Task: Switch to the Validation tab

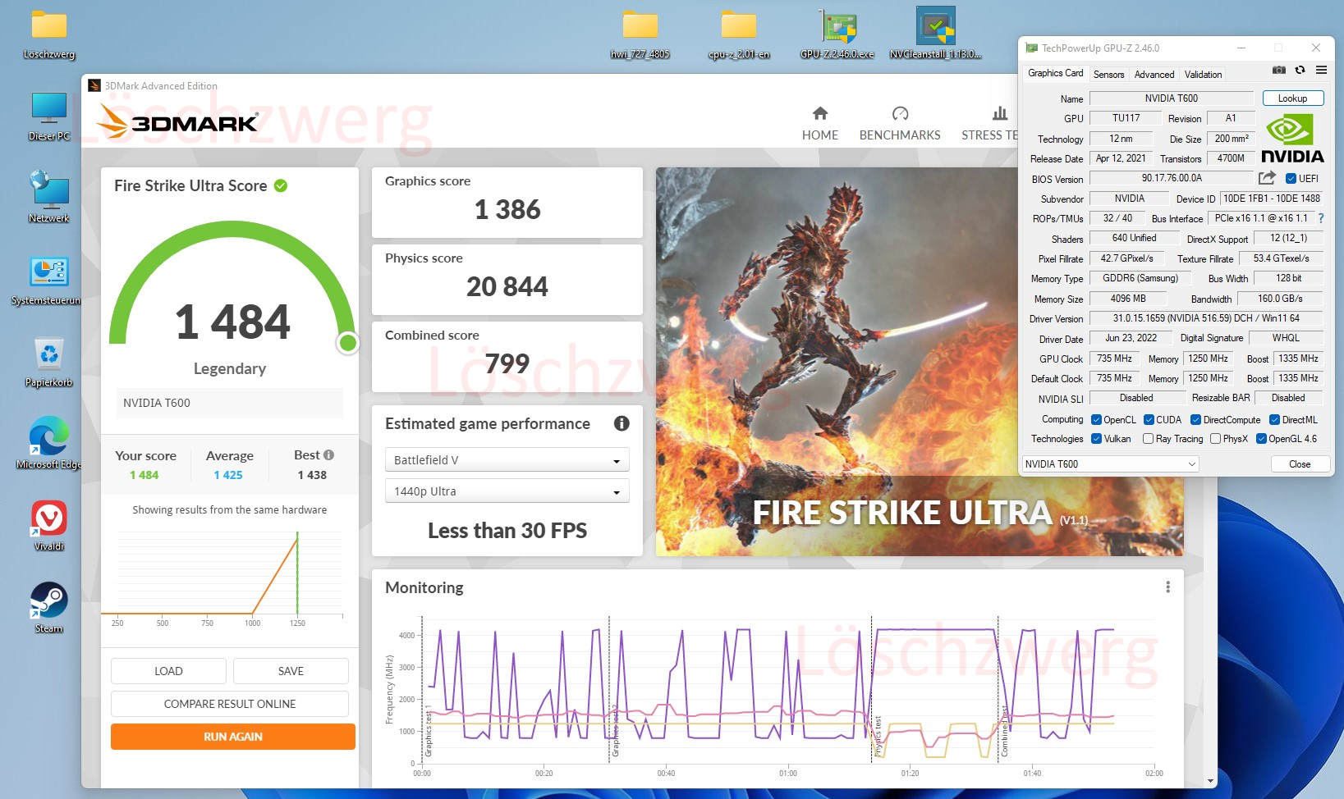Action: click(x=1203, y=74)
